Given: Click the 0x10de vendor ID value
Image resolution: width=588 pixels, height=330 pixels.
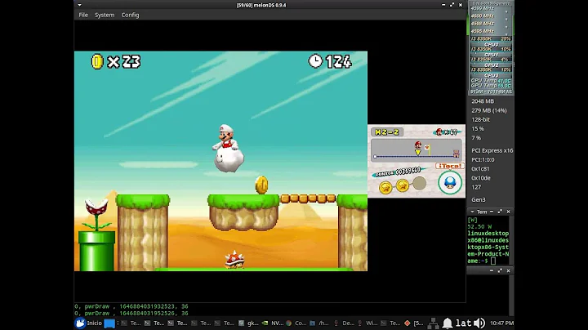Looking at the screenshot, I should pyautogui.click(x=481, y=178).
